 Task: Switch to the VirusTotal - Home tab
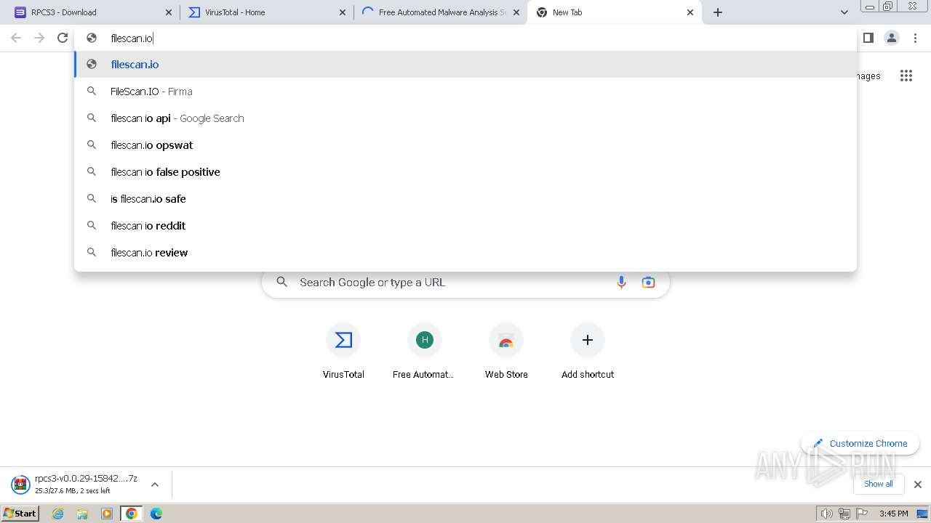265,12
